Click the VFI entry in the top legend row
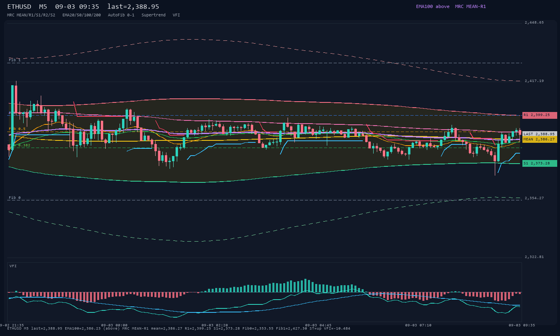 [176, 15]
